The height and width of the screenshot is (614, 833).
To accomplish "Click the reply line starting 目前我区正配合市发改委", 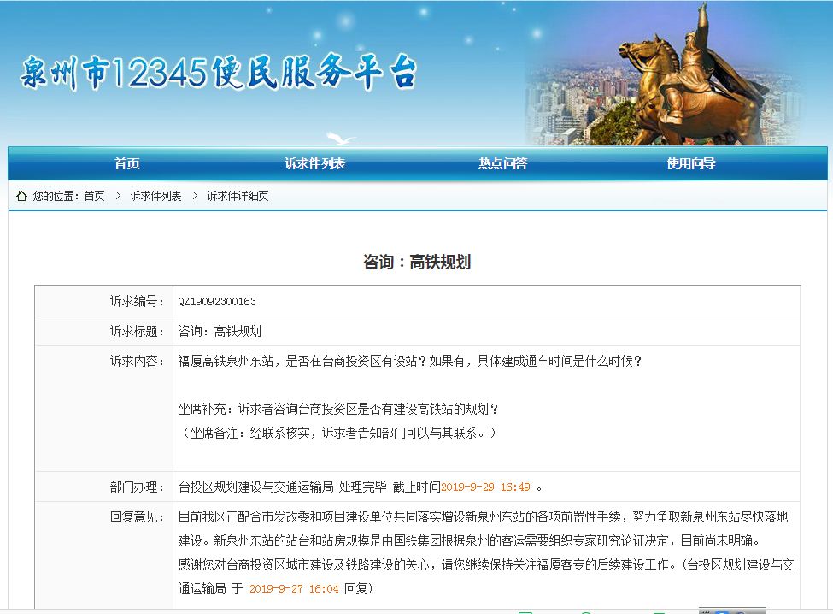I will pyautogui.click(x=483, y=517).
